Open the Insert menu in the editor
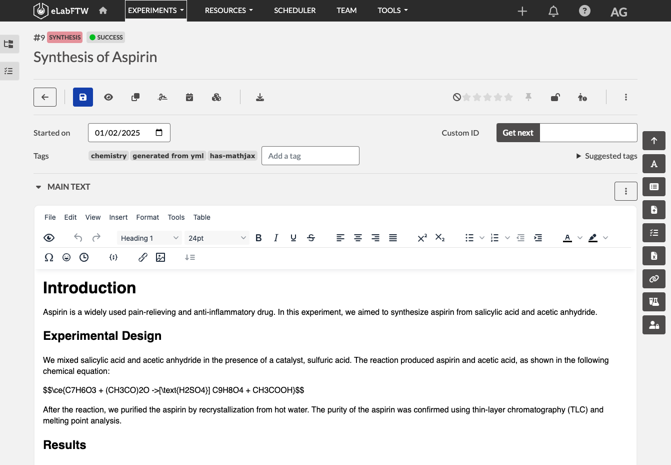 [x=118, y=217]
